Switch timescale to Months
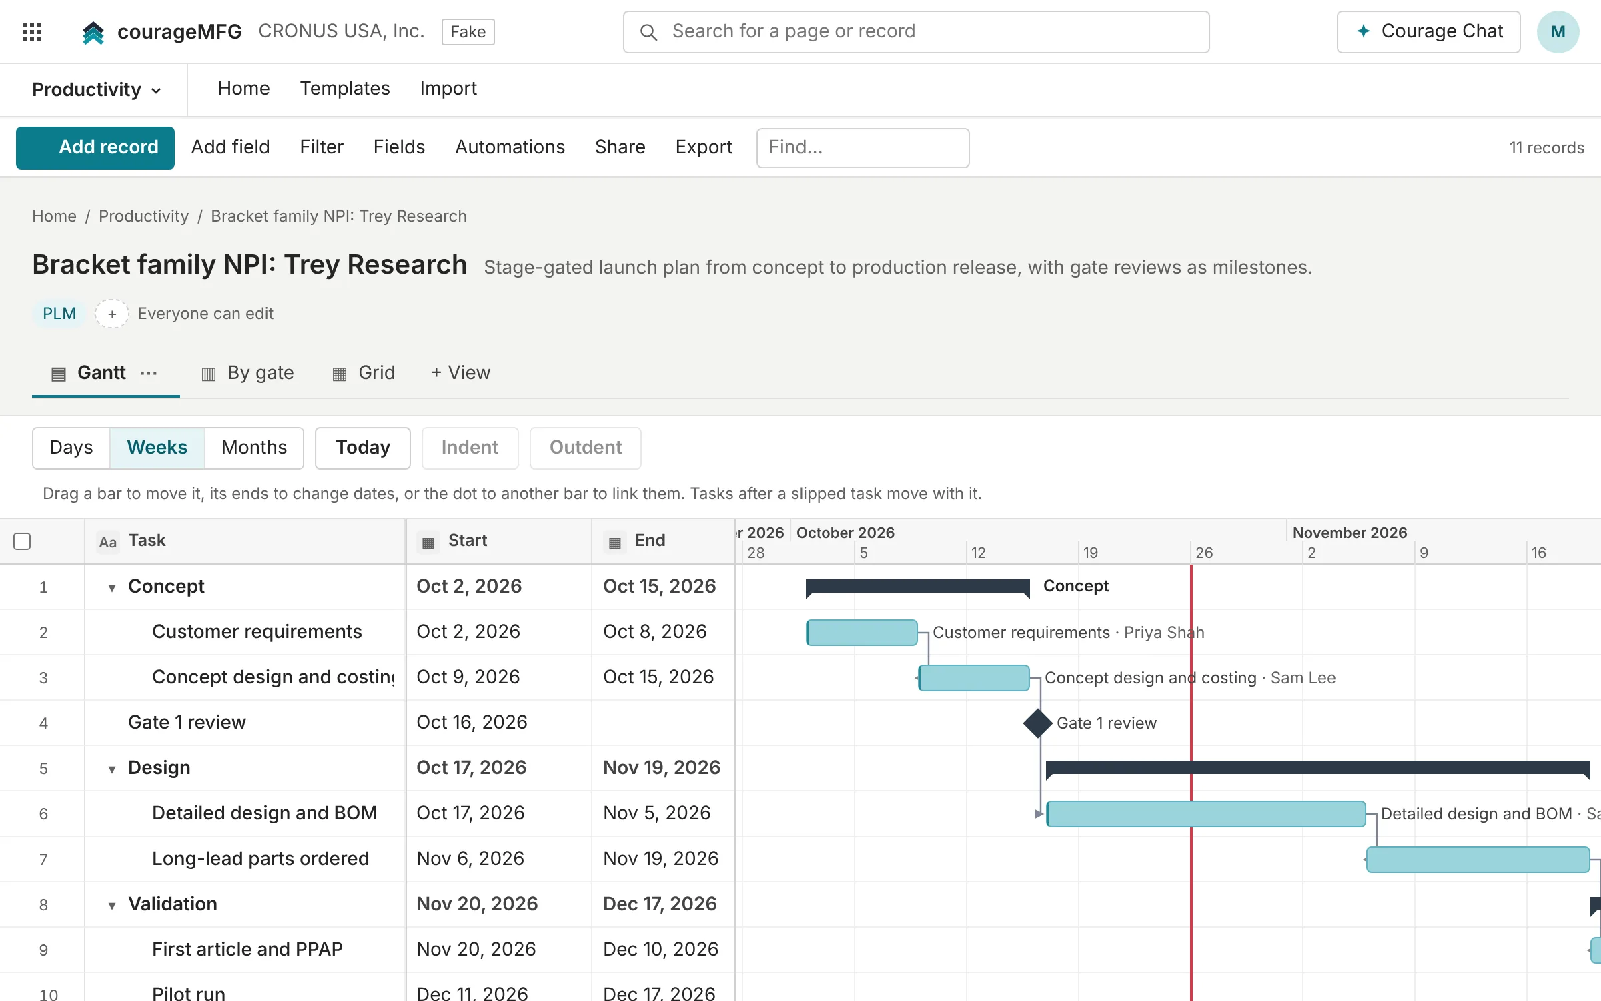 254,448
